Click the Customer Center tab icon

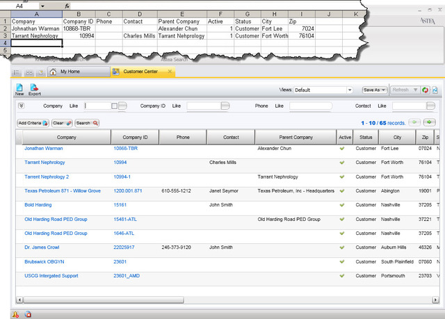(116, 72)
